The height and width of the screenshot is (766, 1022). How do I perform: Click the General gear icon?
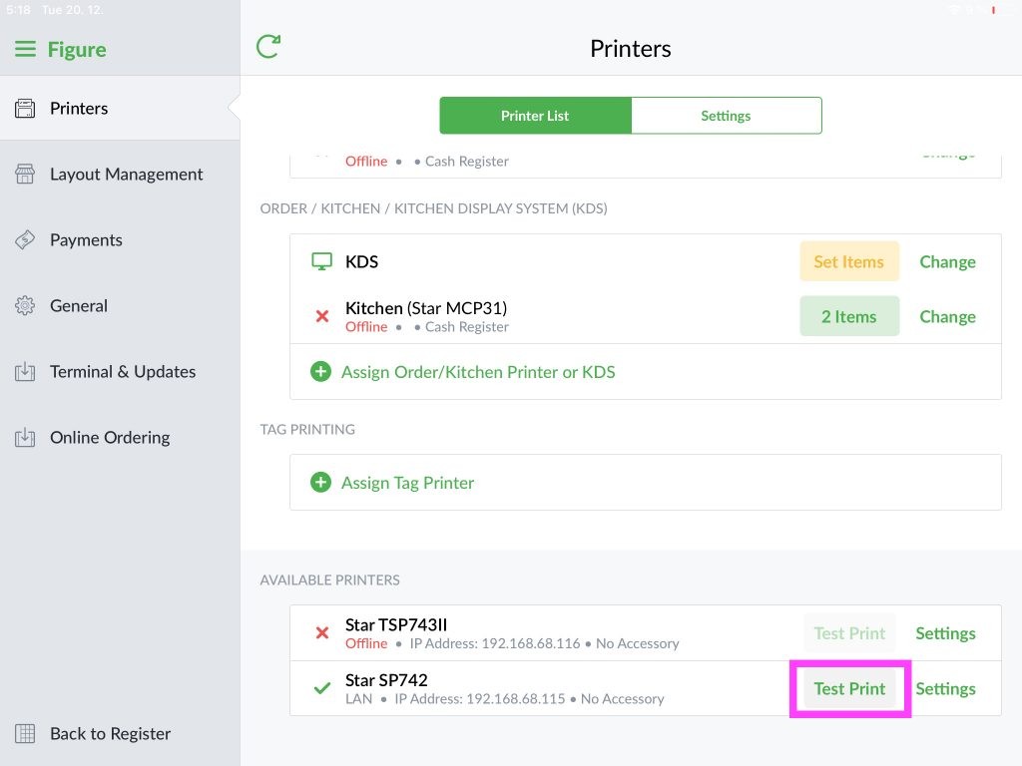pyautogui.click(x=25, y=305)
